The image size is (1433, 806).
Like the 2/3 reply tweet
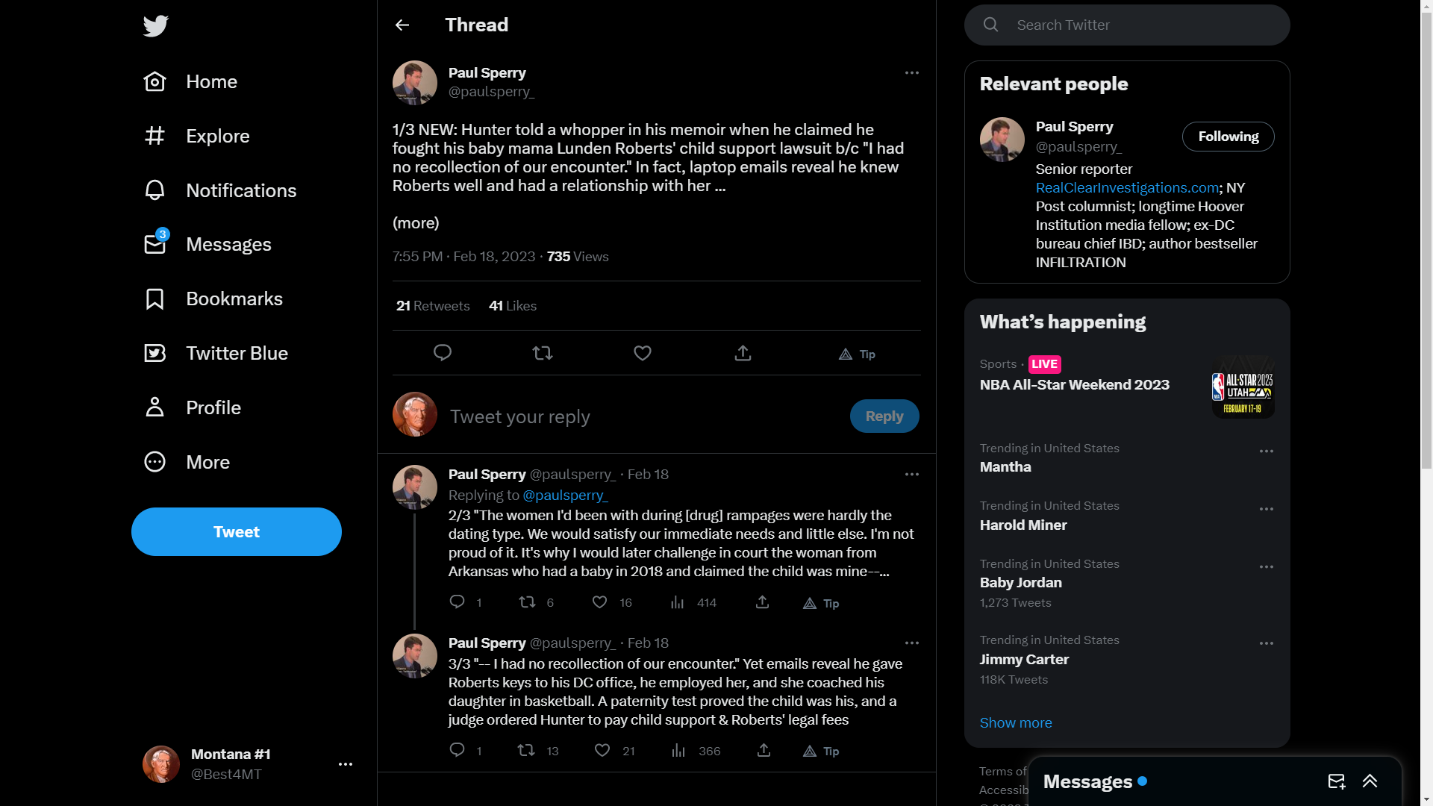tap(599, 602)
